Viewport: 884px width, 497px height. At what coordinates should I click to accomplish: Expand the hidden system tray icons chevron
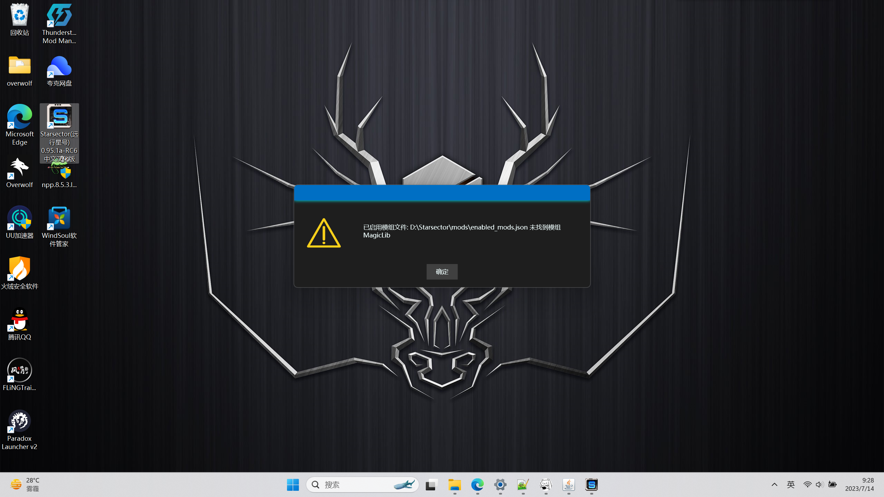point(774,485)
